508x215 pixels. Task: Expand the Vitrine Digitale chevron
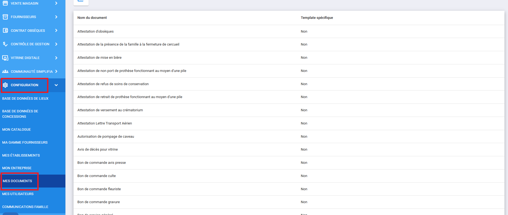tap(56, 58)
